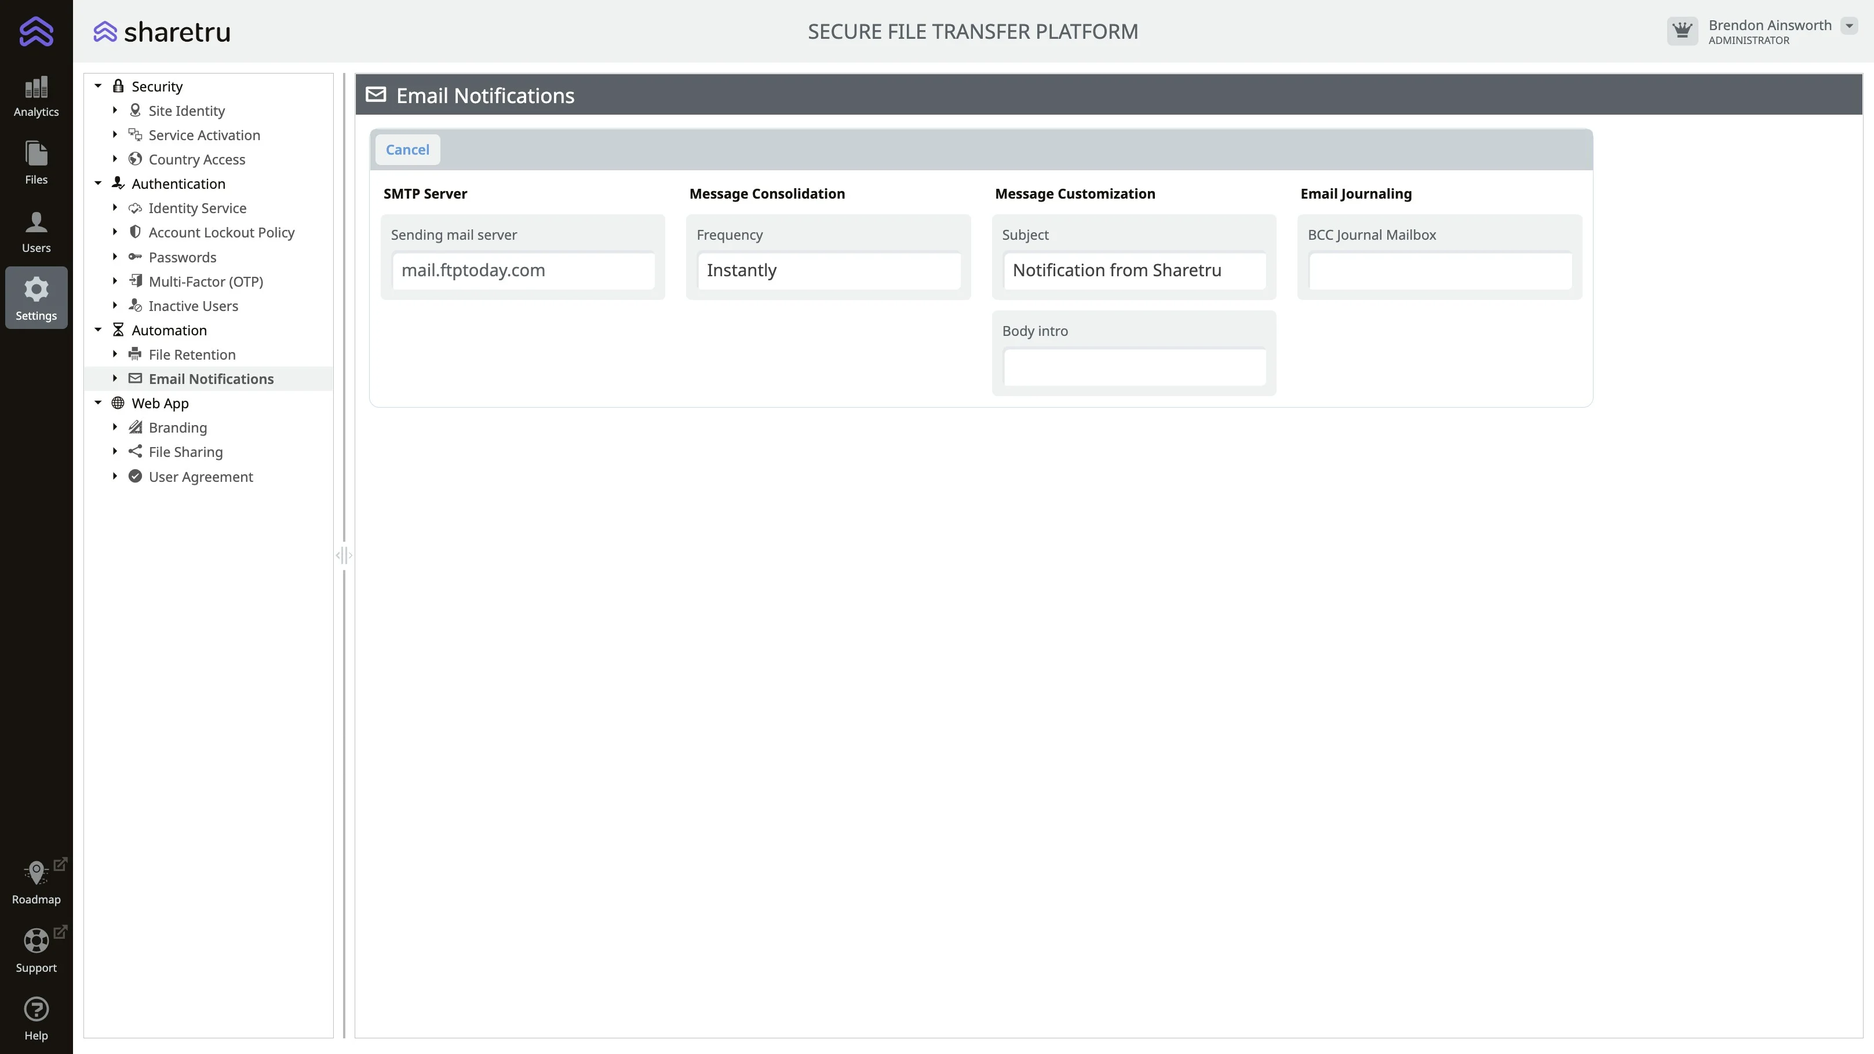The height and width of the screenshot is (1054, 1874).
Task: Open the Frequency field set to Instantly
Action: [828, 270]
